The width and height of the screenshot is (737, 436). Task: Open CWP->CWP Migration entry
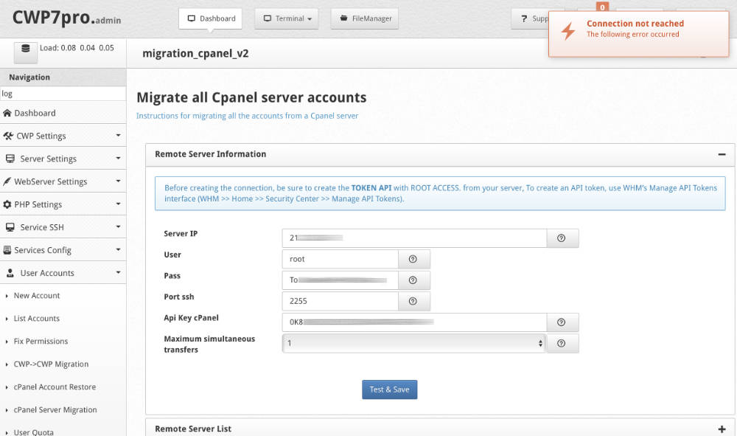pyautogui.click(x=52, y=364)
